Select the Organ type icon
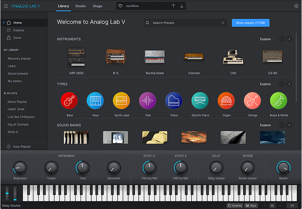The image size is (302, 209). pyautogui.click(x=226, y=100)
